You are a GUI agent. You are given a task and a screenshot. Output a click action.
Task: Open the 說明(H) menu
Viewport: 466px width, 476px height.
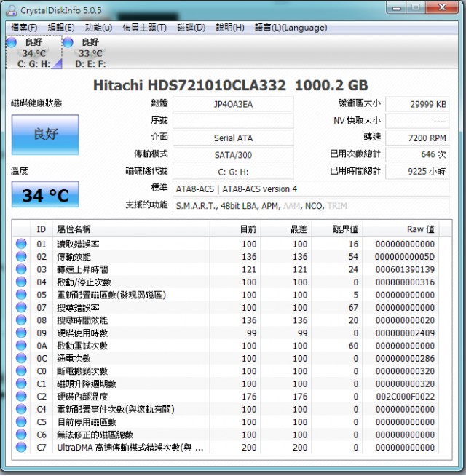(230, 28)
